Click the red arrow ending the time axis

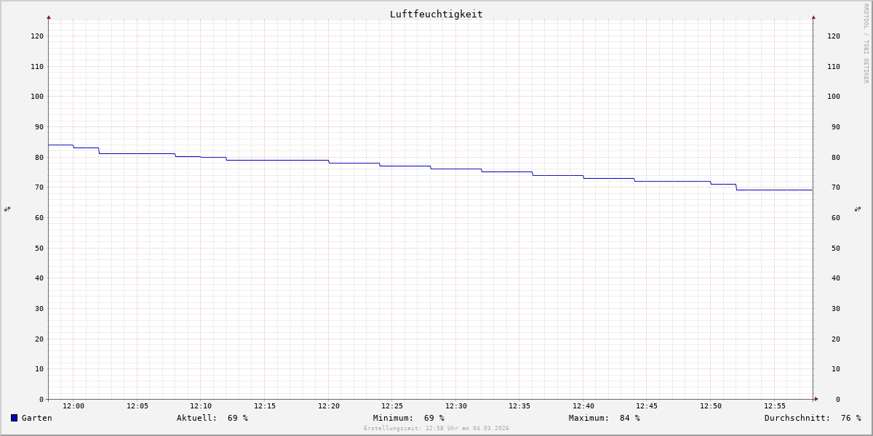tap(816, 399)
